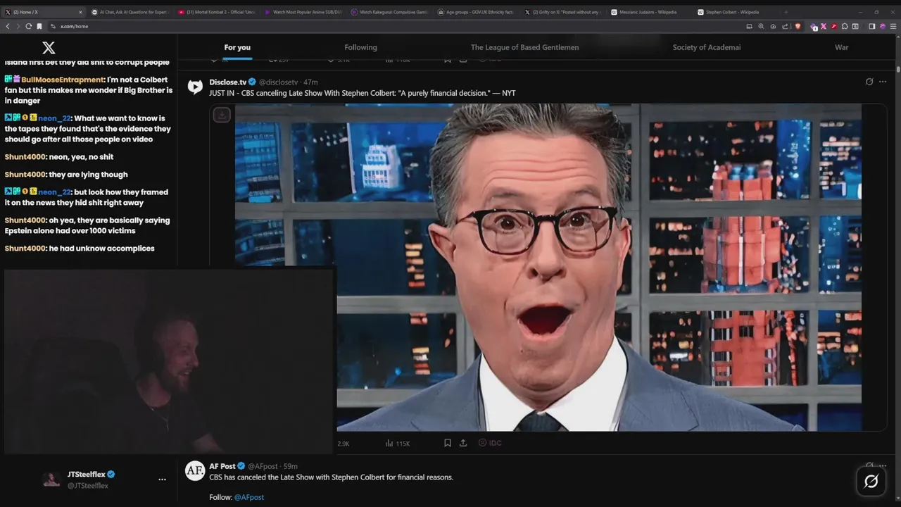The height and width of the screenshot is (507, 901).
Task: Click the 115K views stat icon
Action: click(x=389, y=443)
